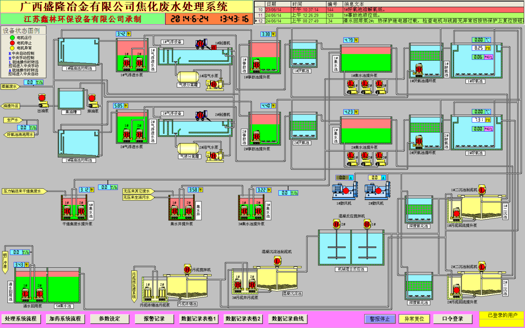Select the 2#鼓风机 blower icon
525x328 pixels.
[x=377, y=190]
